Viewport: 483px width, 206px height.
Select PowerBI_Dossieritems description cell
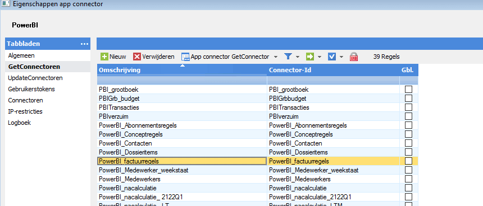182,152
